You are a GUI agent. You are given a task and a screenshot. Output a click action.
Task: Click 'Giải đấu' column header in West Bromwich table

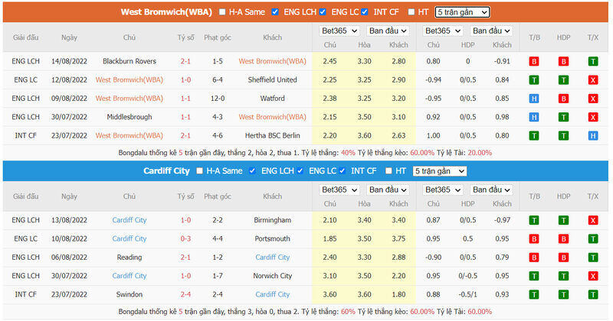pos(26,37)
